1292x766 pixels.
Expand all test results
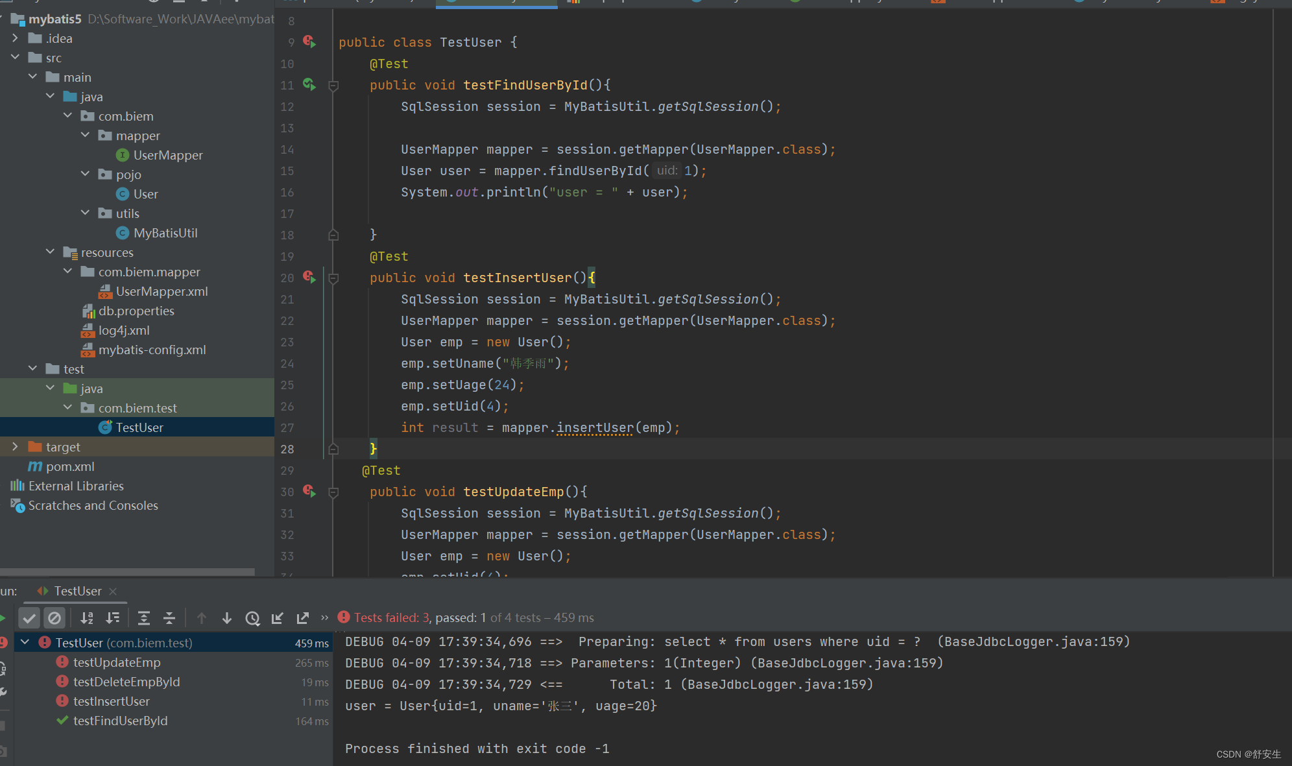point(144,618)
